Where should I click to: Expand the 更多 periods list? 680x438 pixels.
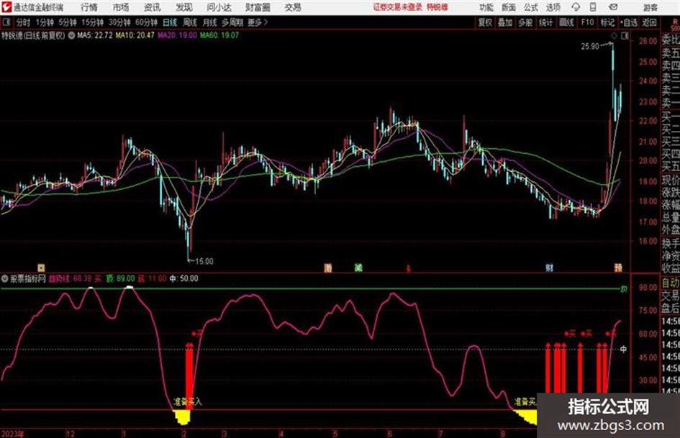pyautogui.click(x=258, y=22)
